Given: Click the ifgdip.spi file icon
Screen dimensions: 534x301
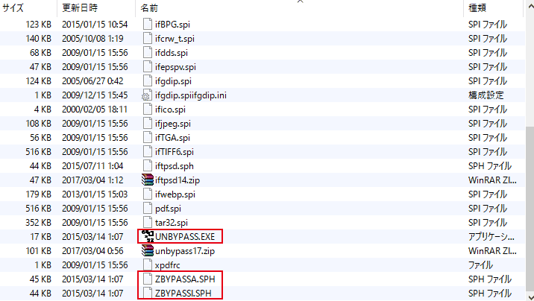Looking at the screenshot, I should tap(148, 81).
